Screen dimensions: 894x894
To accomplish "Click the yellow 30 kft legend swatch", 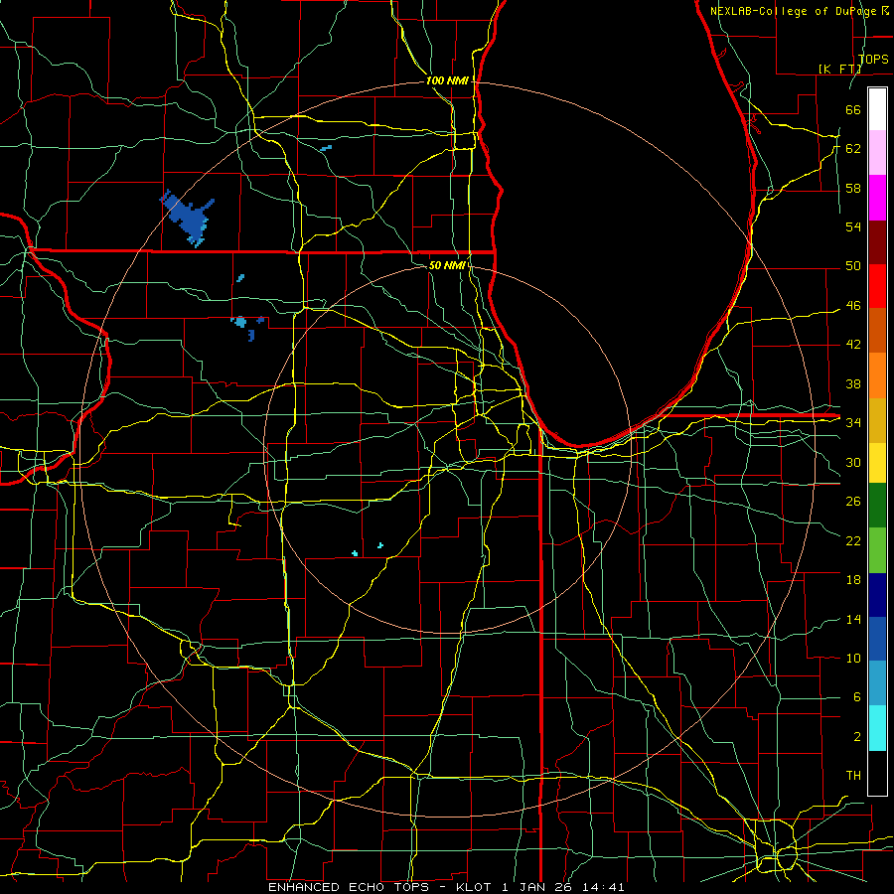I will pos(877,462).
